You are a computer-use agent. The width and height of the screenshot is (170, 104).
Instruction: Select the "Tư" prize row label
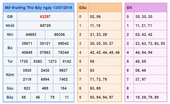pyautogui.click(x=10, y=61)
